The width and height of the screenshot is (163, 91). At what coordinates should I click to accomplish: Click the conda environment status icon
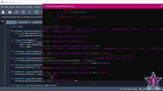[140, 89]
